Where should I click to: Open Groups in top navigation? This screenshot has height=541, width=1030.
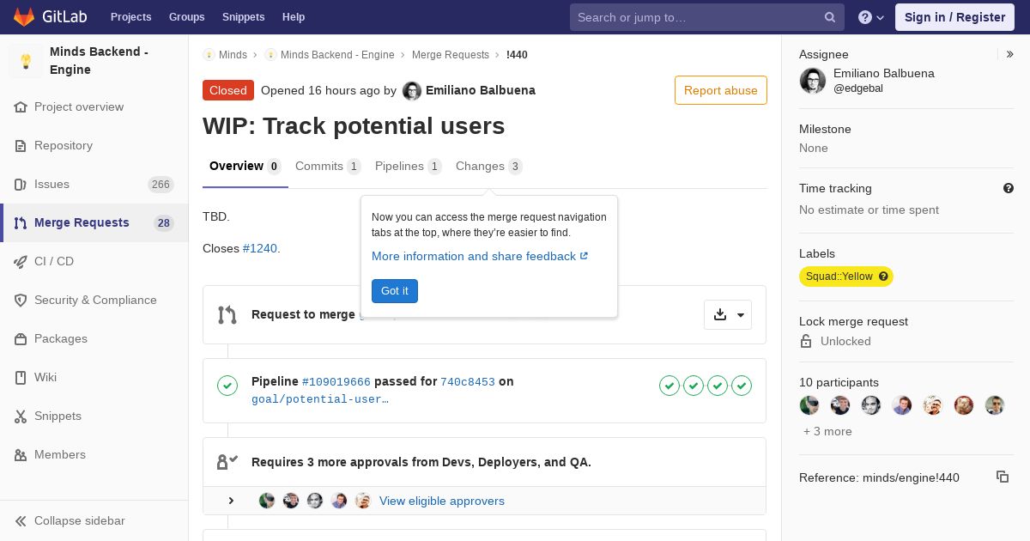click(x=186, y=17)
